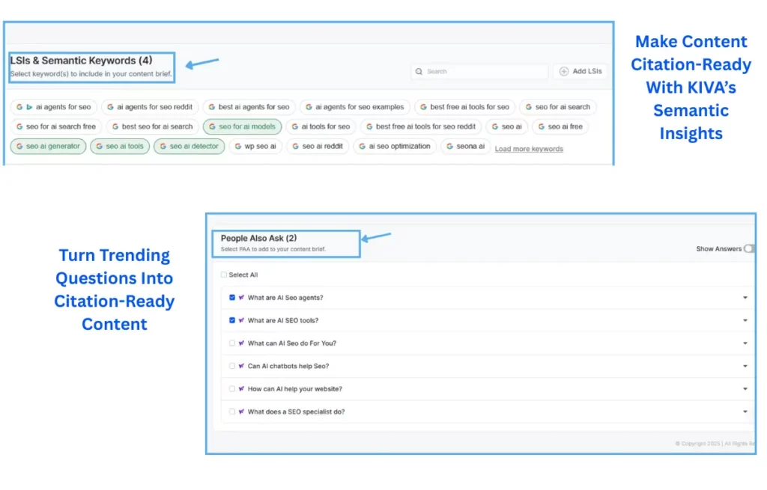Expand "What does a SEO specialist do?" answer

[745, 411]
